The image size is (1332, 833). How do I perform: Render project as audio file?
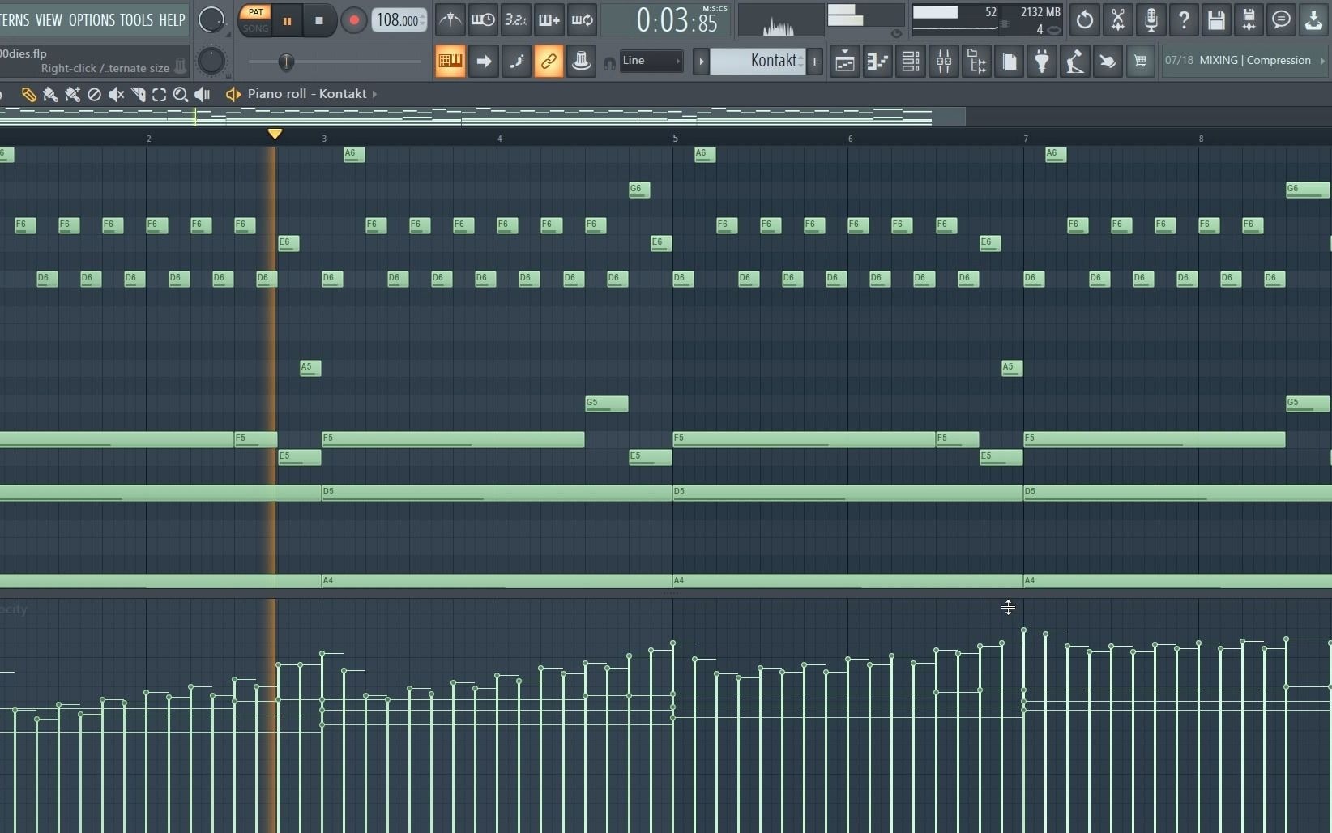click(x=1249, y=19)
